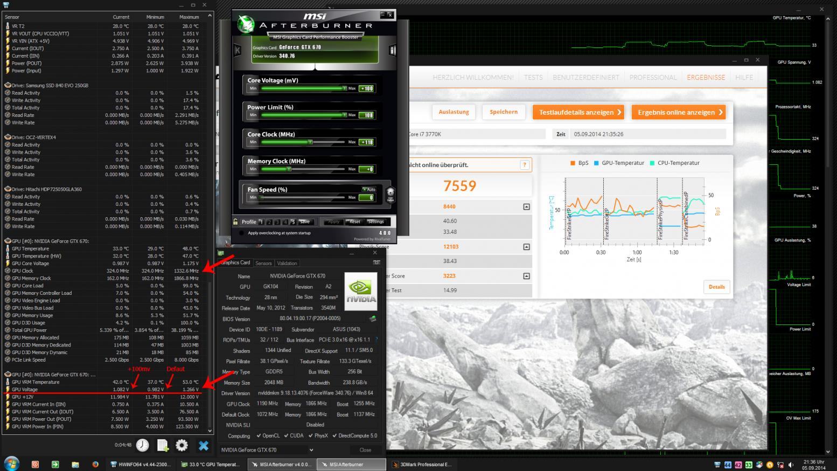This screenshot has height=471, width=837.
Task: Launch Firefox from the taskbar
Action: pyautogui.click(x=95, y=464)
